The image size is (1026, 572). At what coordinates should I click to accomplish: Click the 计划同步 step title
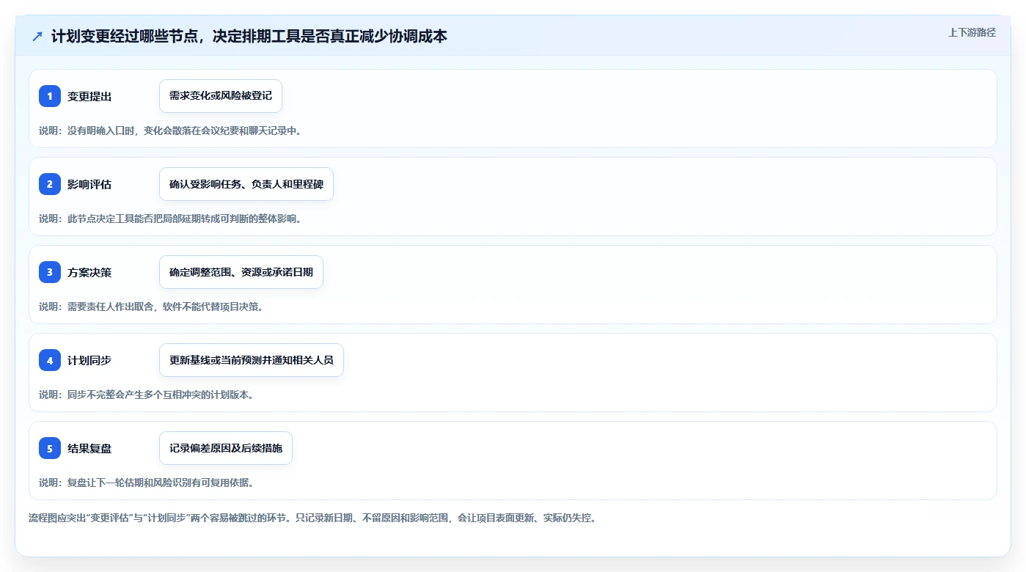89,360
